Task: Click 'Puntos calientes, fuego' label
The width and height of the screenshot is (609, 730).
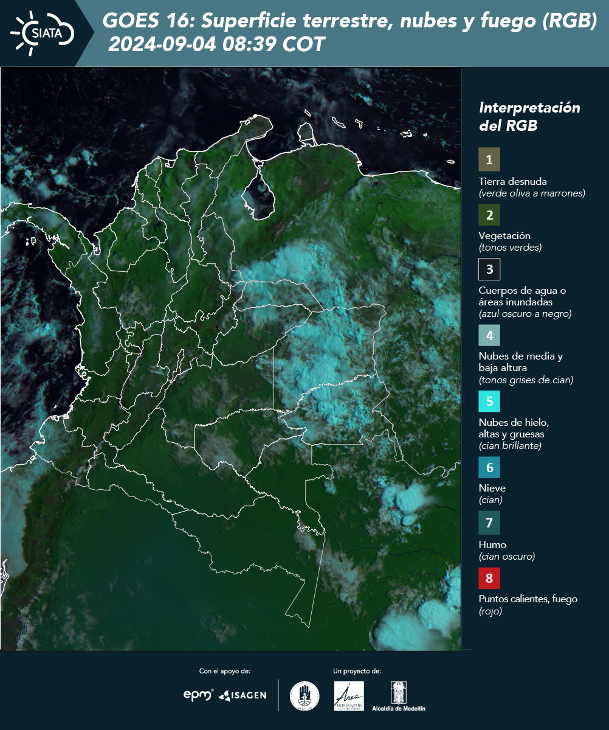Action: [528, 599]
